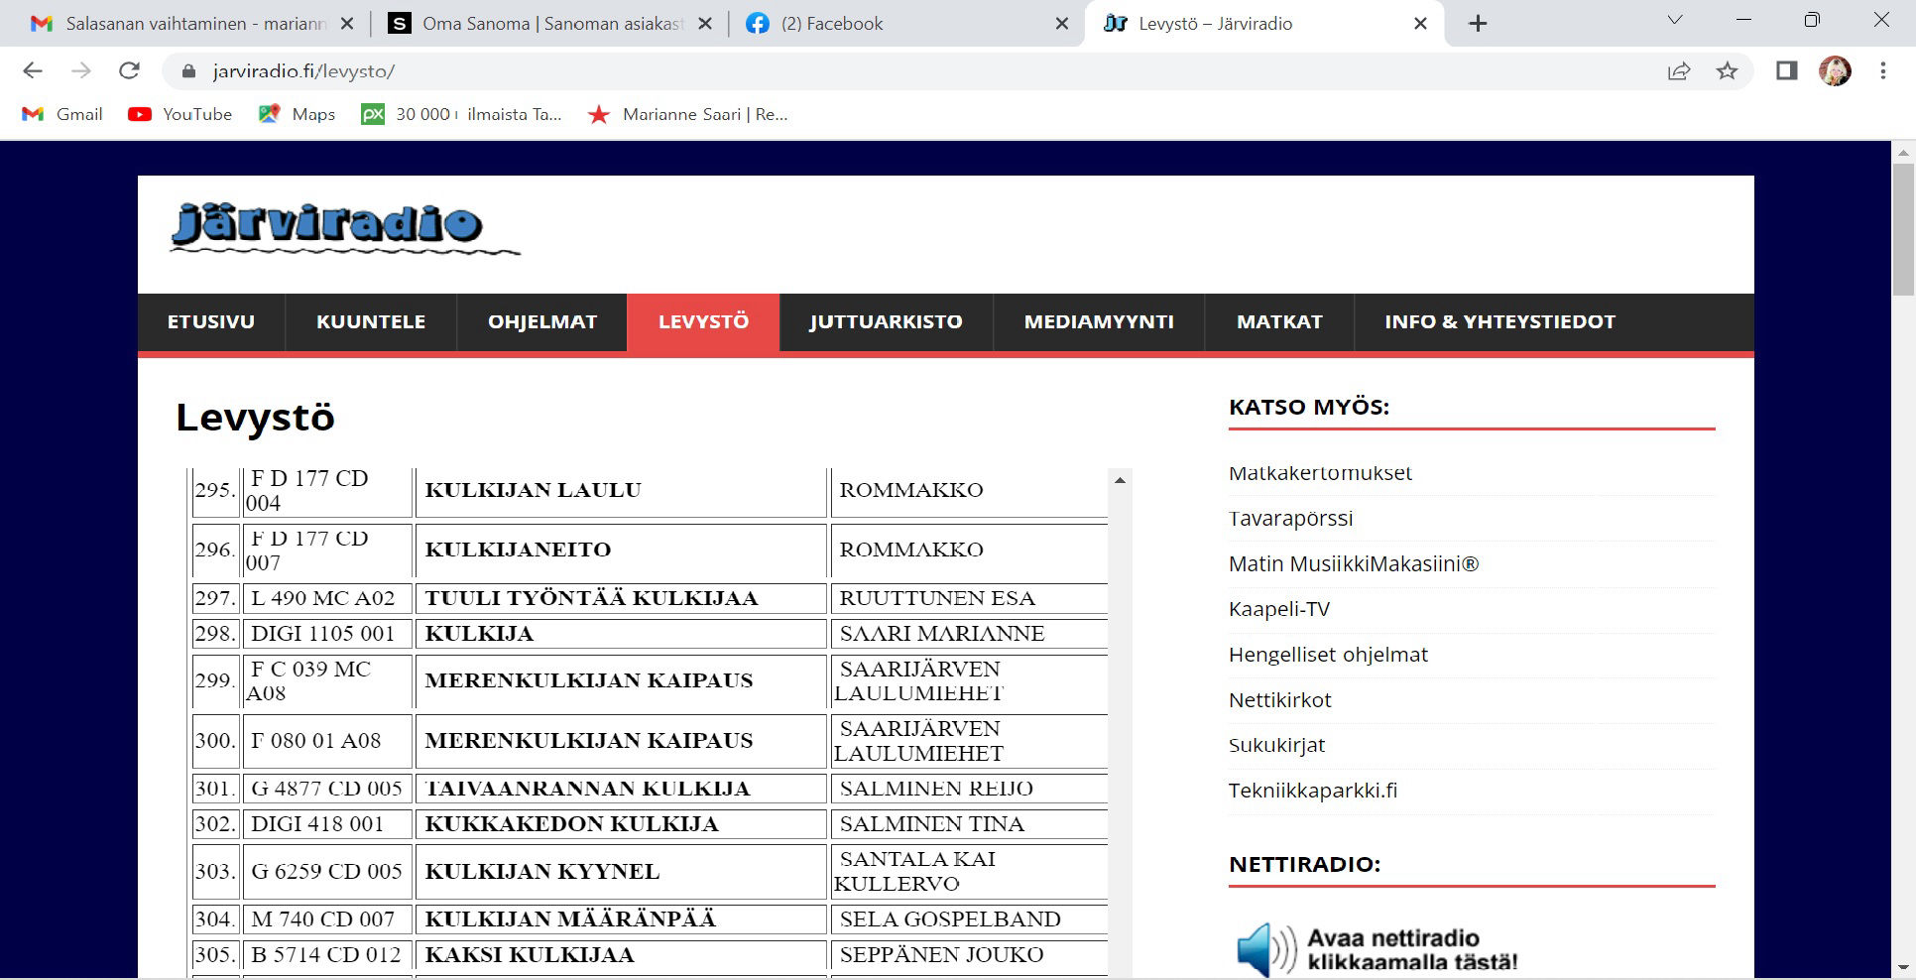Expand the tab search dropdown arrow
This screenshot has height=980, width=1916.
point(1675,20)
